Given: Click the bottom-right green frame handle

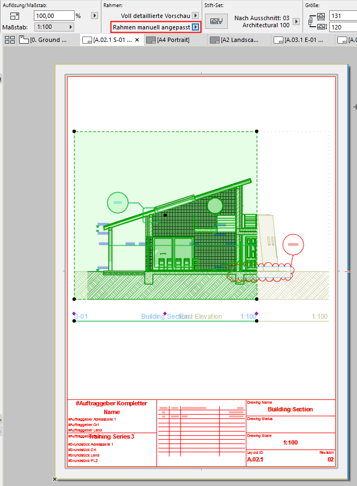Looking at the screenshot, I should coord(257,299).
